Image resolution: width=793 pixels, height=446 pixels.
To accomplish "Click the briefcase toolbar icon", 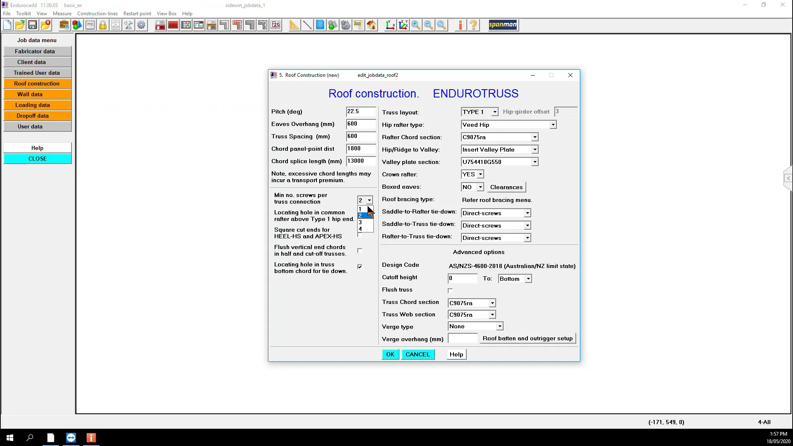I will (x=64, y=25).
